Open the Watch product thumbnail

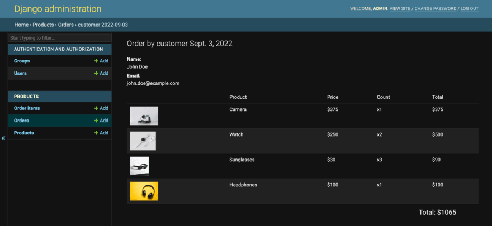click(x=143, y=141)
